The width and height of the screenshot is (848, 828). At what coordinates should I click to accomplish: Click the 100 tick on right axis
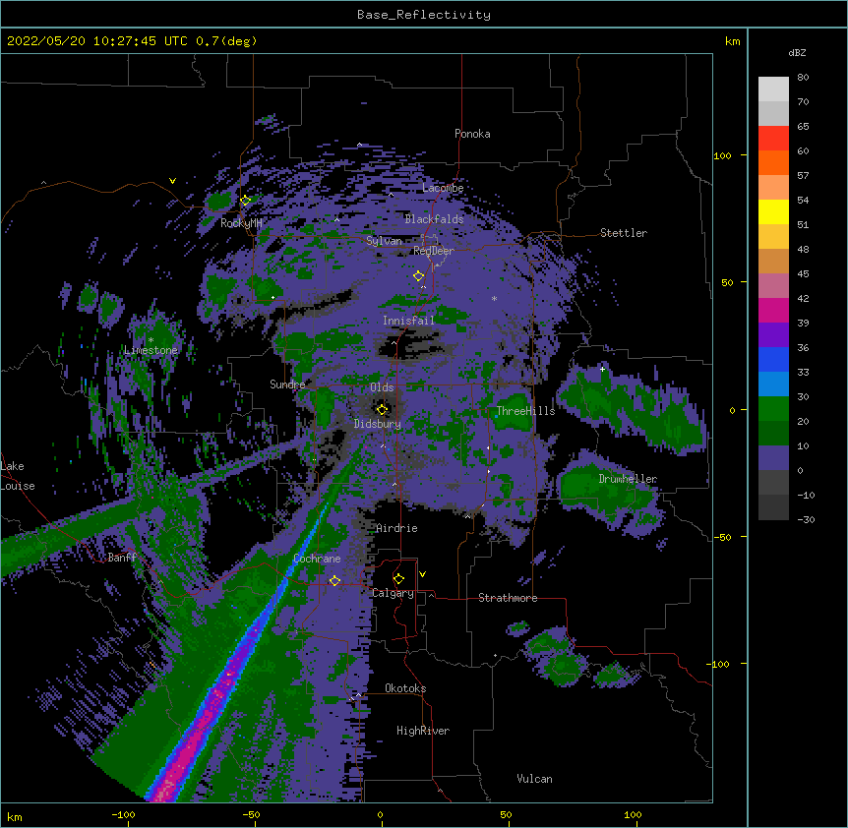(x=722, y=155)
